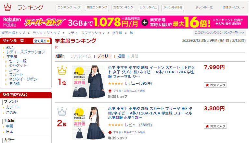Click the Rakuten Mobile promotional banner

coord(124,22)
